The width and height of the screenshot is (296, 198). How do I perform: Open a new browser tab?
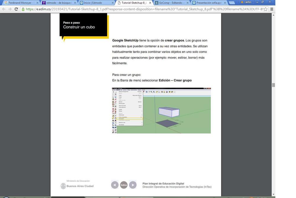click(x=232, y=3)
